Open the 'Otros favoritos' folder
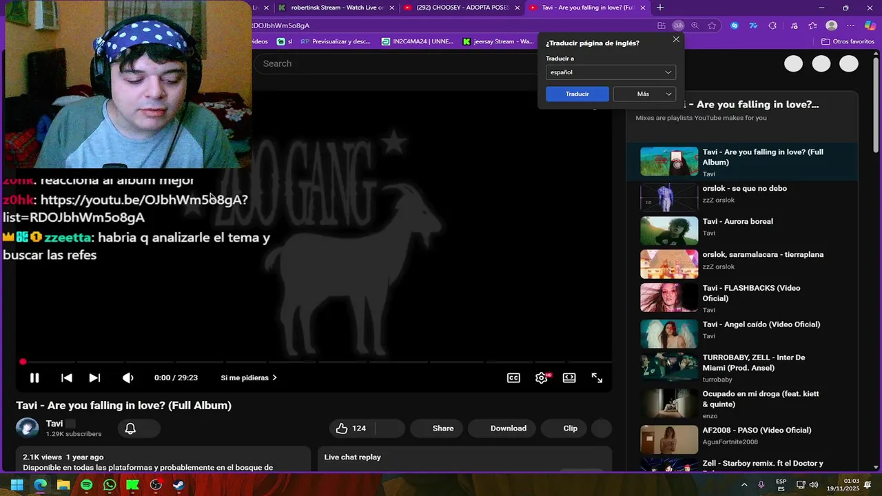Screen dimensions: 882x496 pyautogui.click(x=848, y=41)
